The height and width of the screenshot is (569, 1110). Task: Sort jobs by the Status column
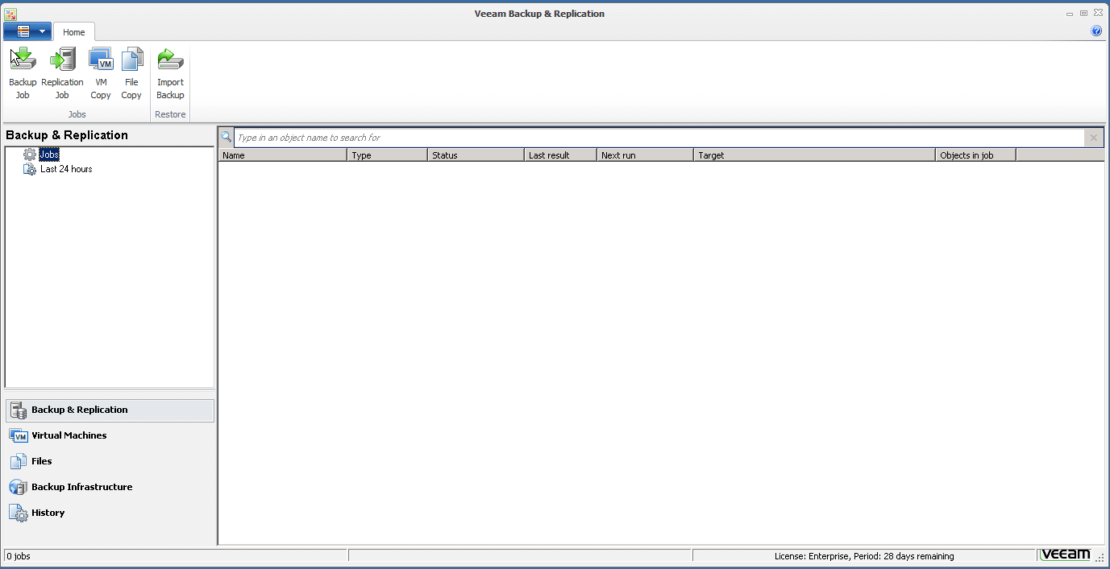click(475, 155)
